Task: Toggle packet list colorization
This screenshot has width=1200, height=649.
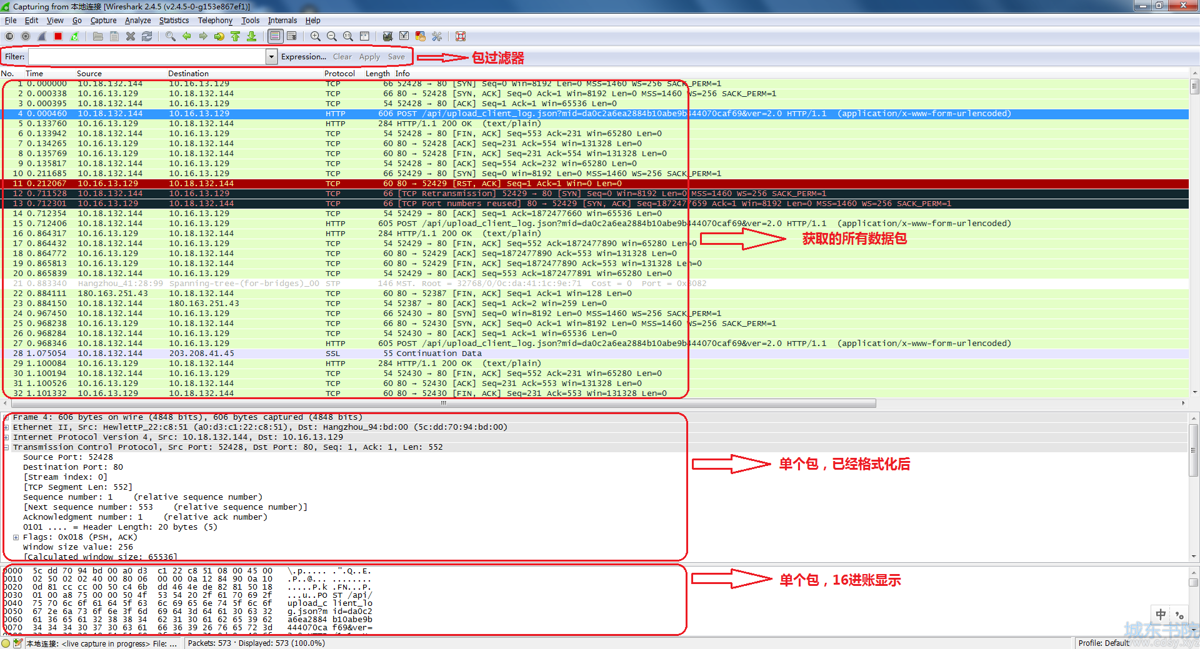Action: [275, 36]
